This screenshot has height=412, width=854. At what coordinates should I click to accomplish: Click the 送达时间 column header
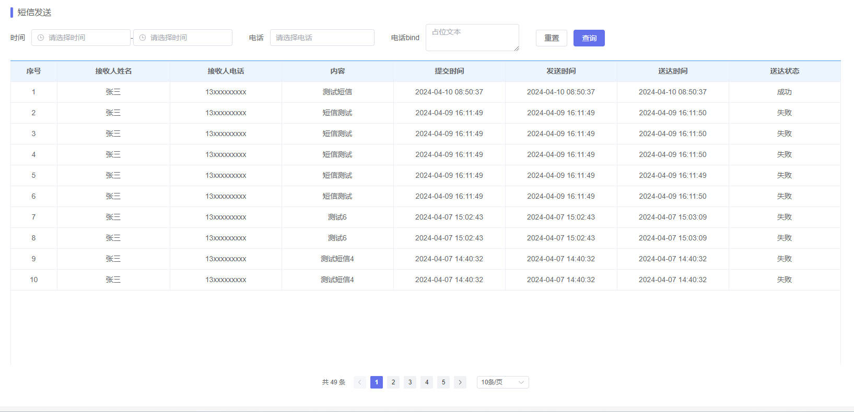pyautogui.click(x=673, y=71)
